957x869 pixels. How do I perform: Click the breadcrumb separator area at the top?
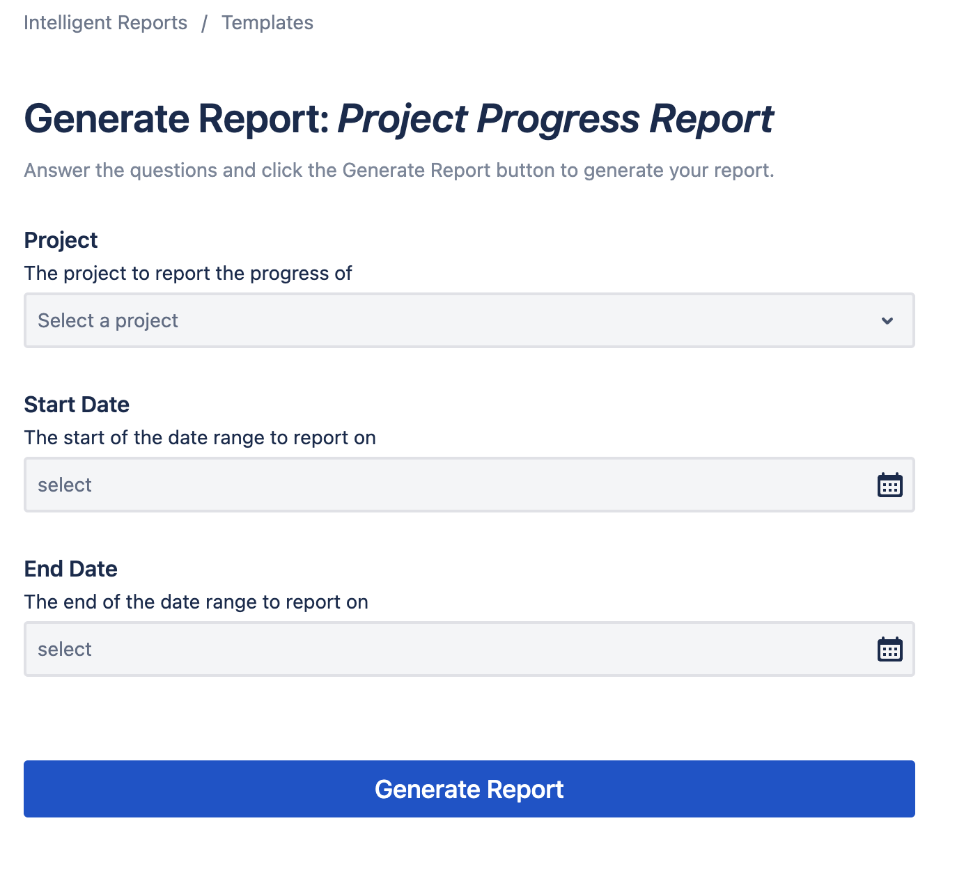[204, 22]
